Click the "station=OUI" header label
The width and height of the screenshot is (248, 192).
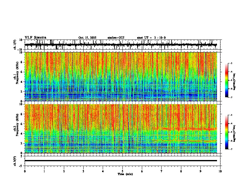click(116, 38)
